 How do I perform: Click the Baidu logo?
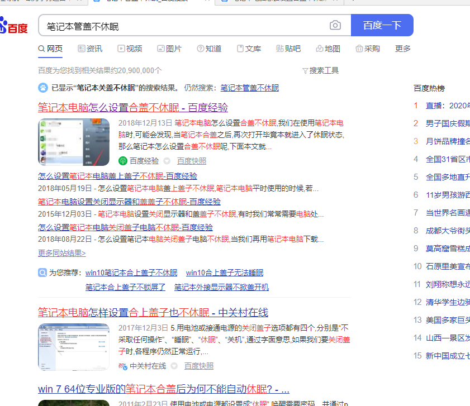pos(13,26)
